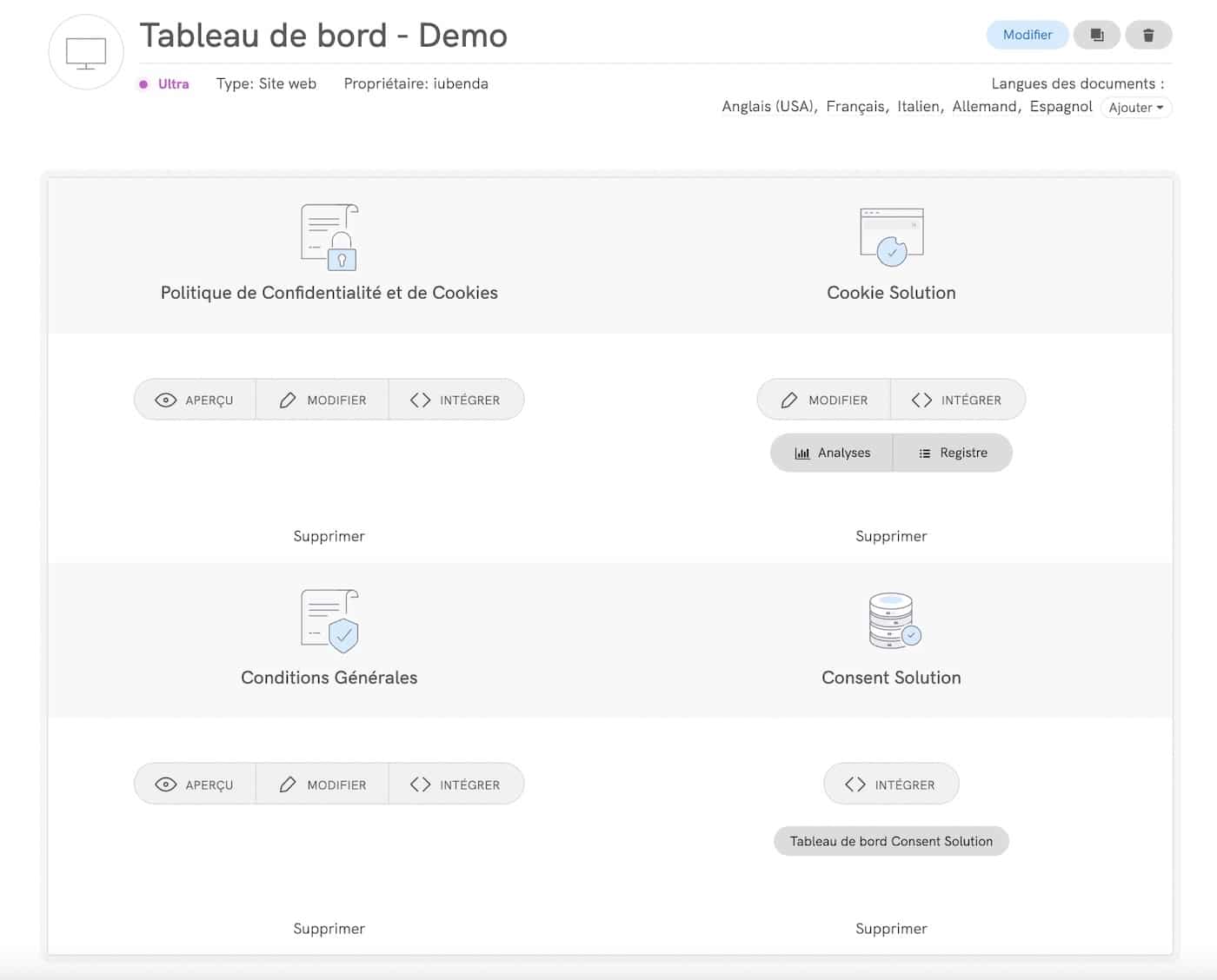Viewport: 1217px width, 980px height.
Task: Open Aperçu for Conditions Générales
Action: 195,785
